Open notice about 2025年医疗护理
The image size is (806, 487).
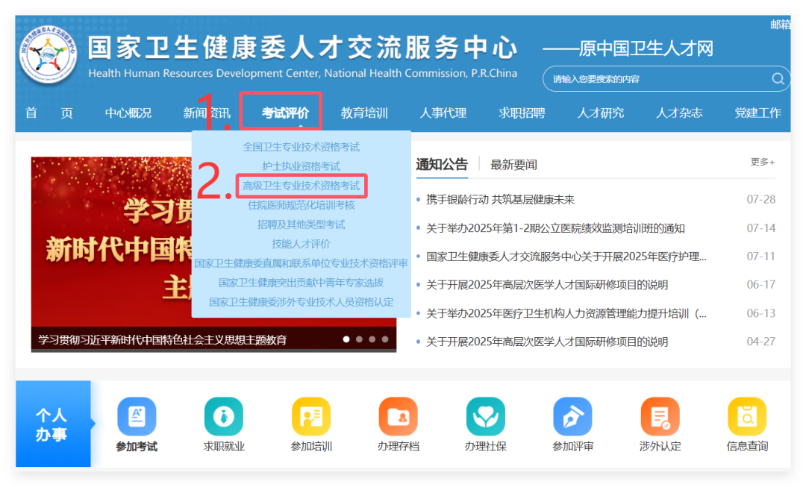[x=566, y=257]
